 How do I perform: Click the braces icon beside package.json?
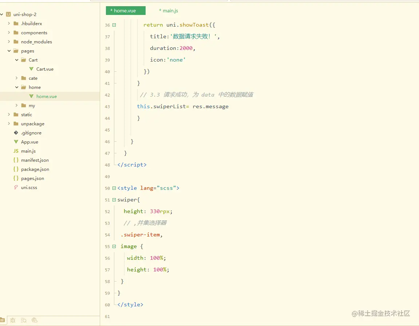pyautogui.click(x=16, y=169)
